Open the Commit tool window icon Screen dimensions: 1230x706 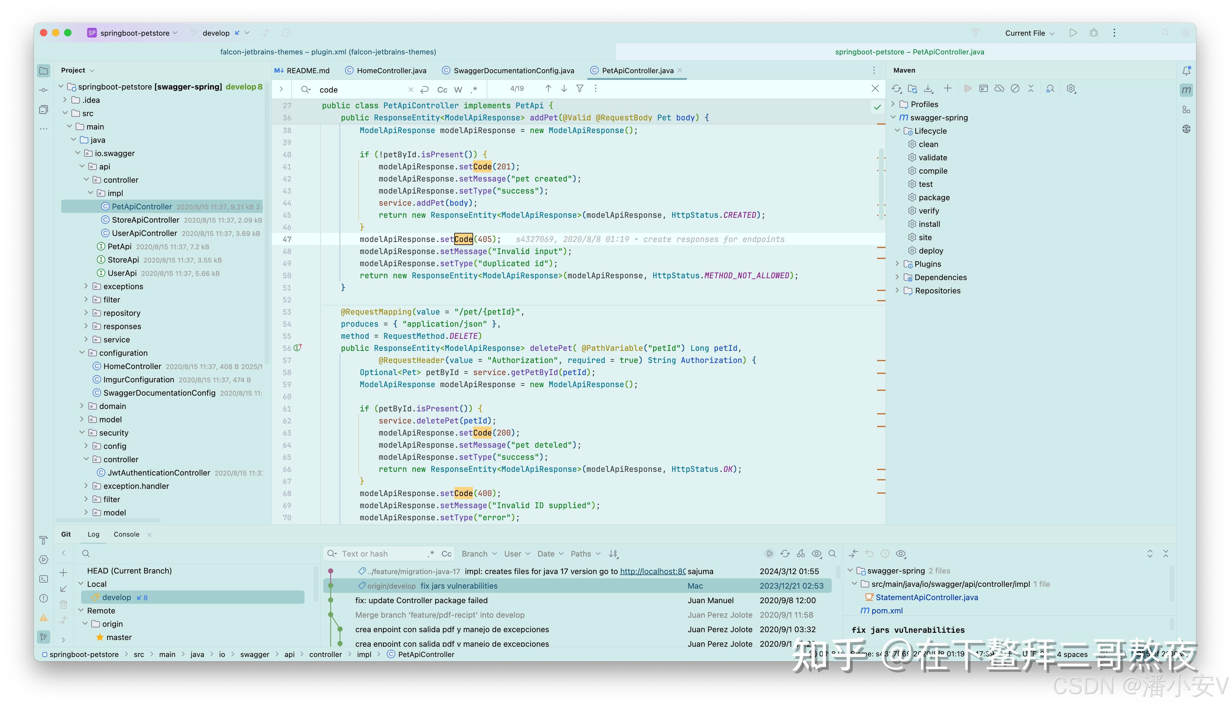pos(44,90)
